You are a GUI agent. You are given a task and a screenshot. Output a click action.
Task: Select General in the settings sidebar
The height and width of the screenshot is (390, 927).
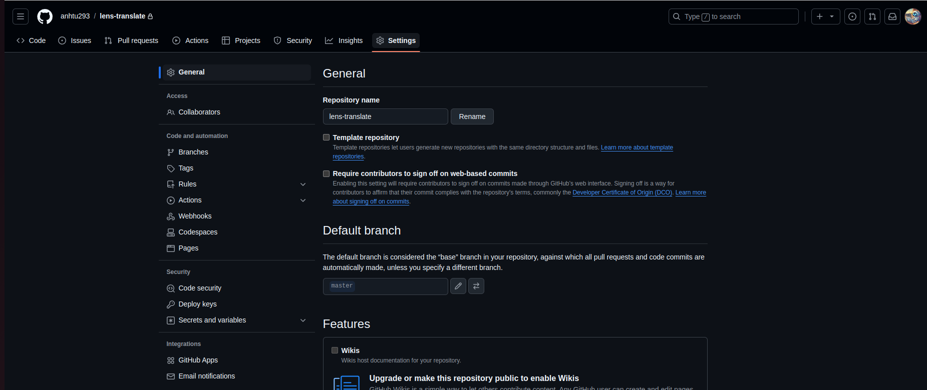237,72
